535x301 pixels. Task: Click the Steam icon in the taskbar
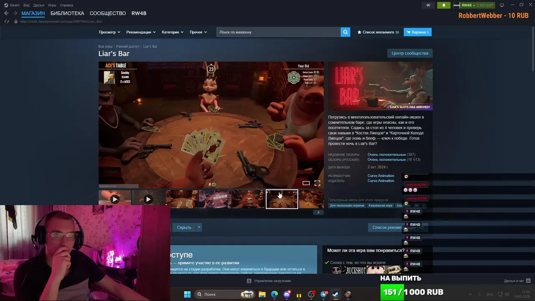pos(335,294)
